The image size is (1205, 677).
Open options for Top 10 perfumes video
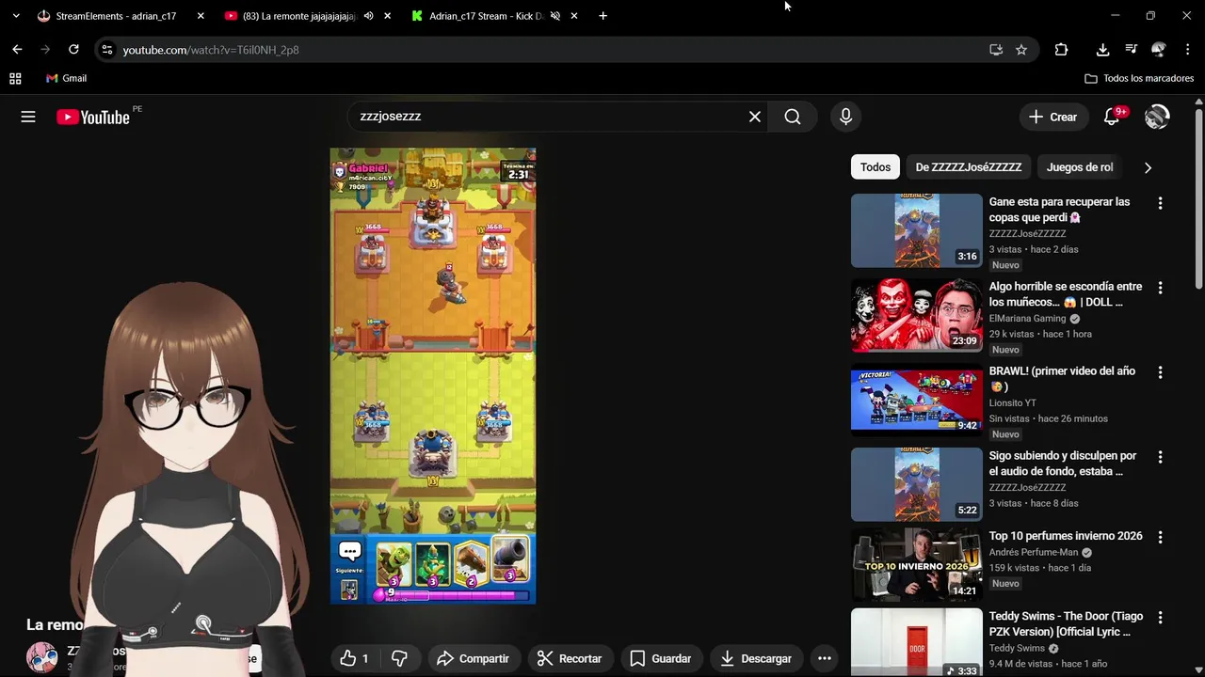(x=1160, y=538)
